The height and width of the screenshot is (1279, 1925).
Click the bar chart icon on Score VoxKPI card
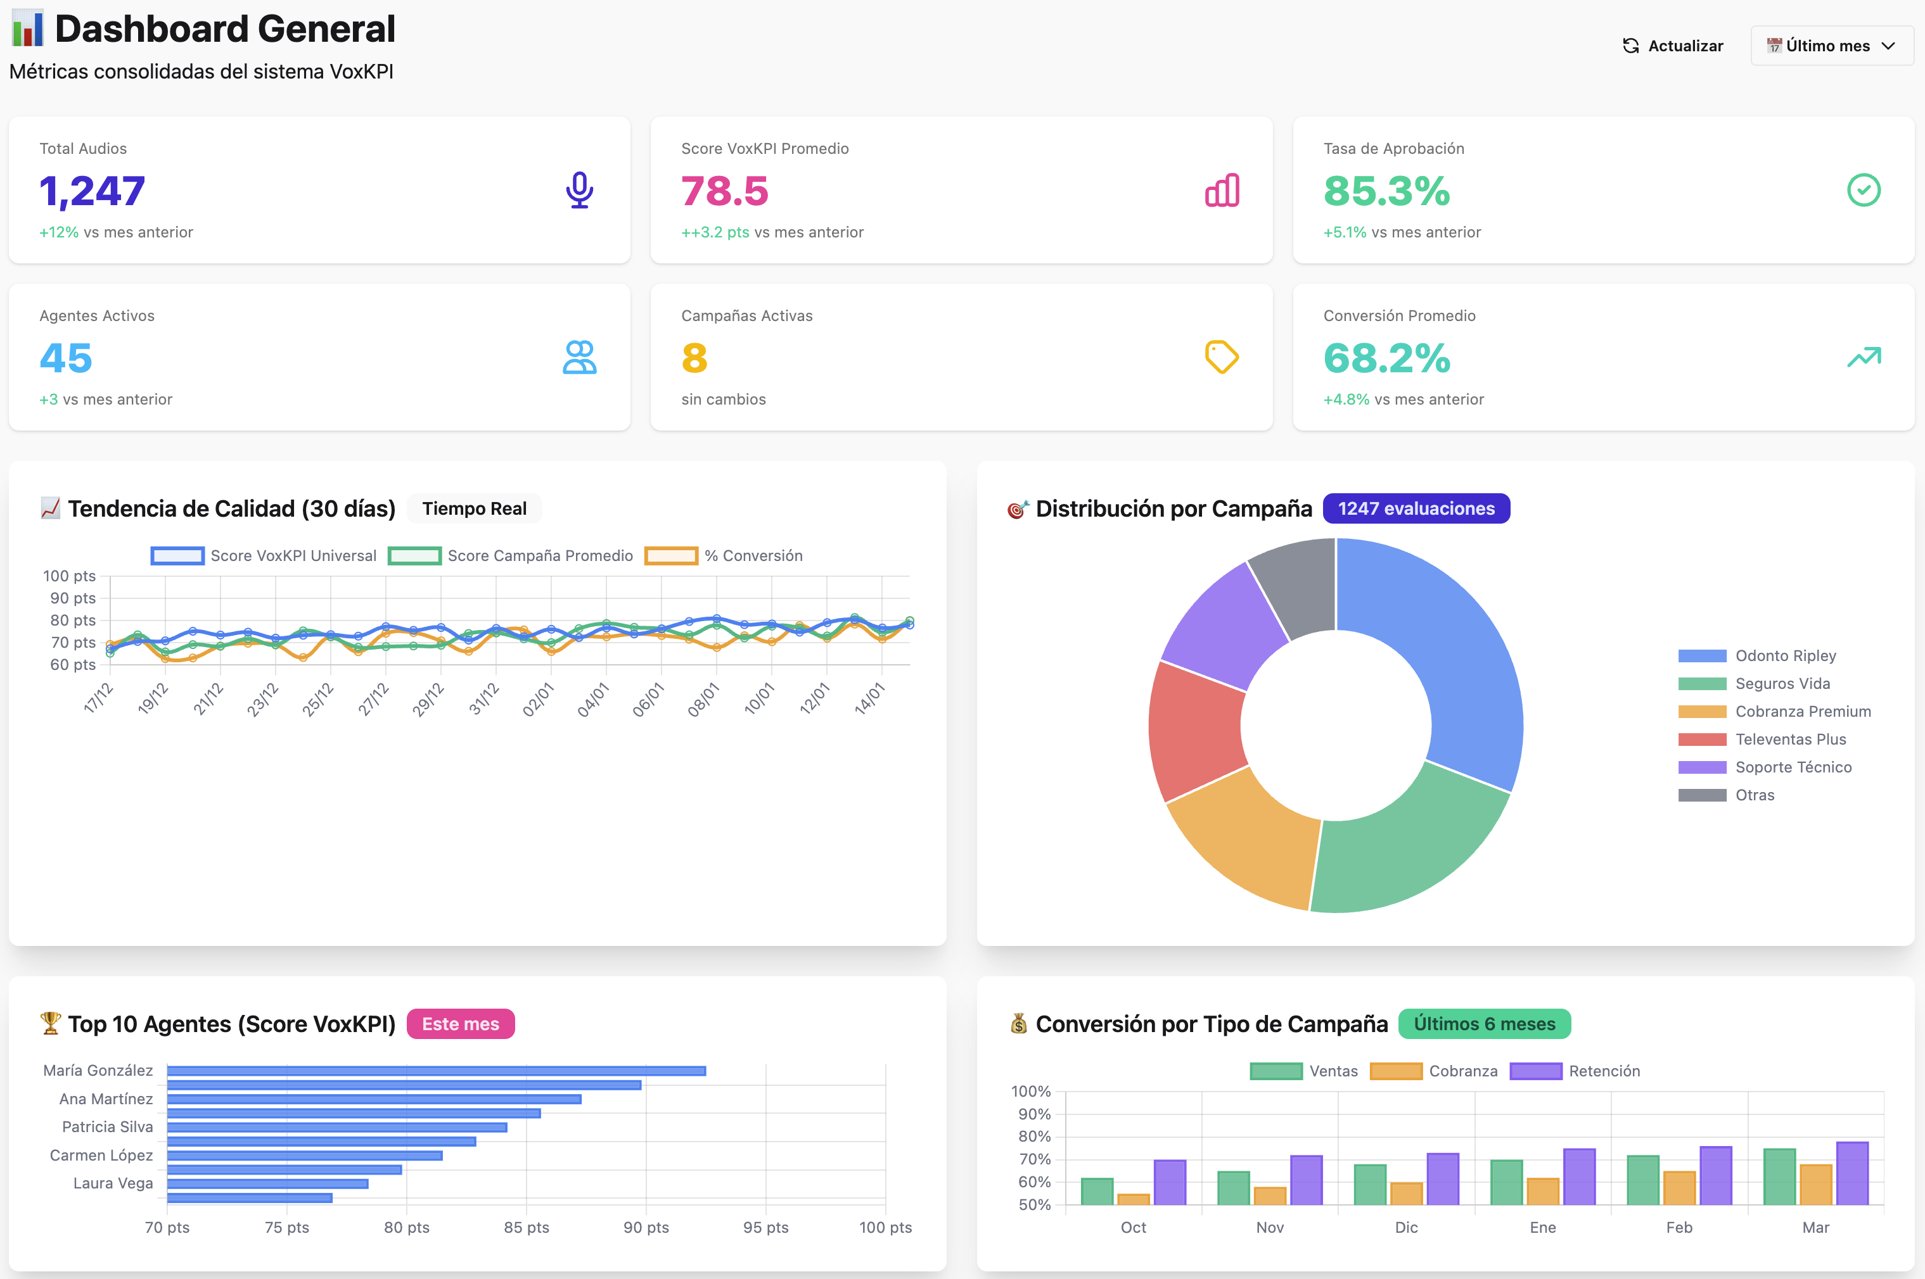coord(1220,191)
